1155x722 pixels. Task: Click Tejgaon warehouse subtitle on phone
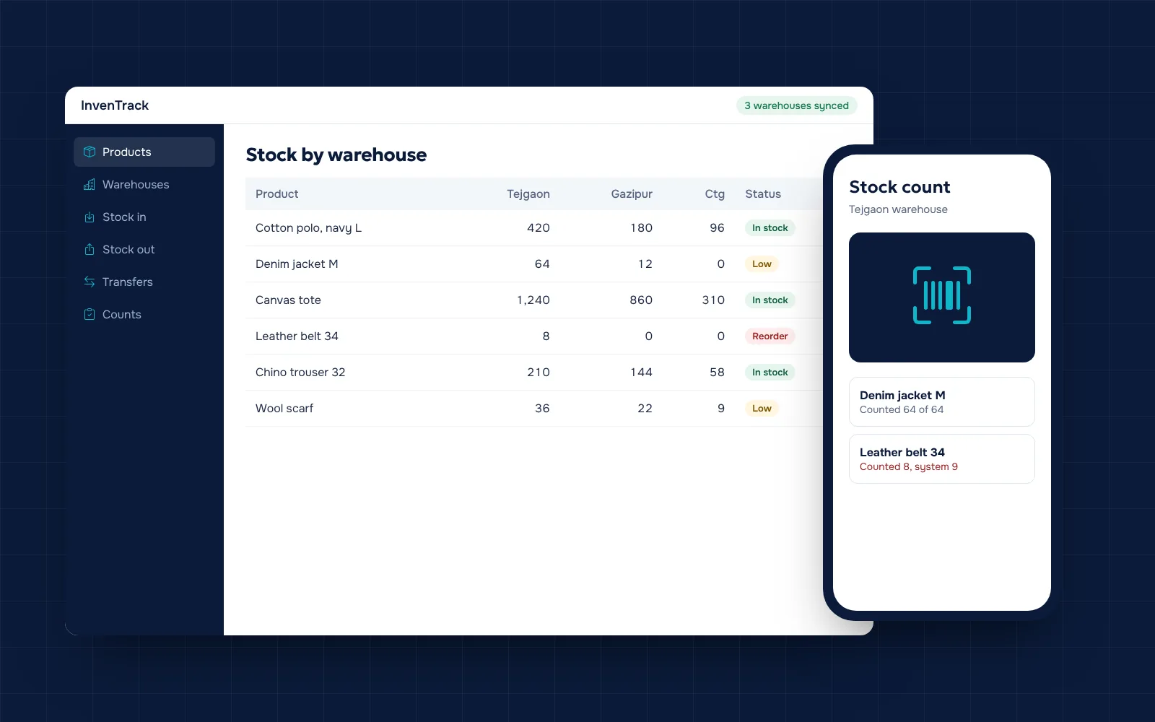pos(898,209)
